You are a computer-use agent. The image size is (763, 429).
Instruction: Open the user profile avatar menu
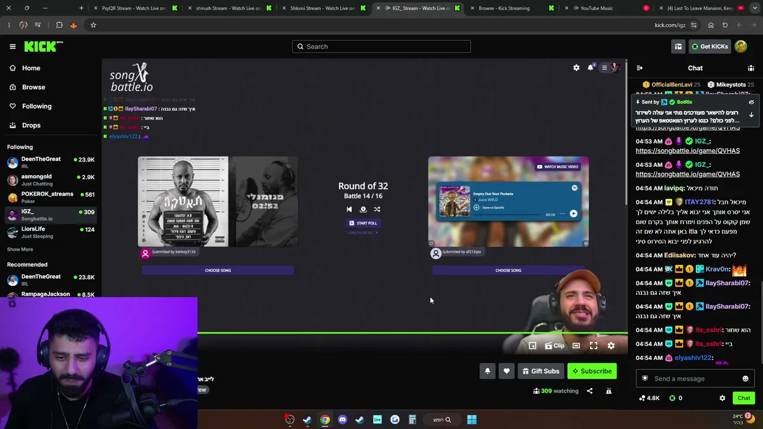tap(741, 46)
